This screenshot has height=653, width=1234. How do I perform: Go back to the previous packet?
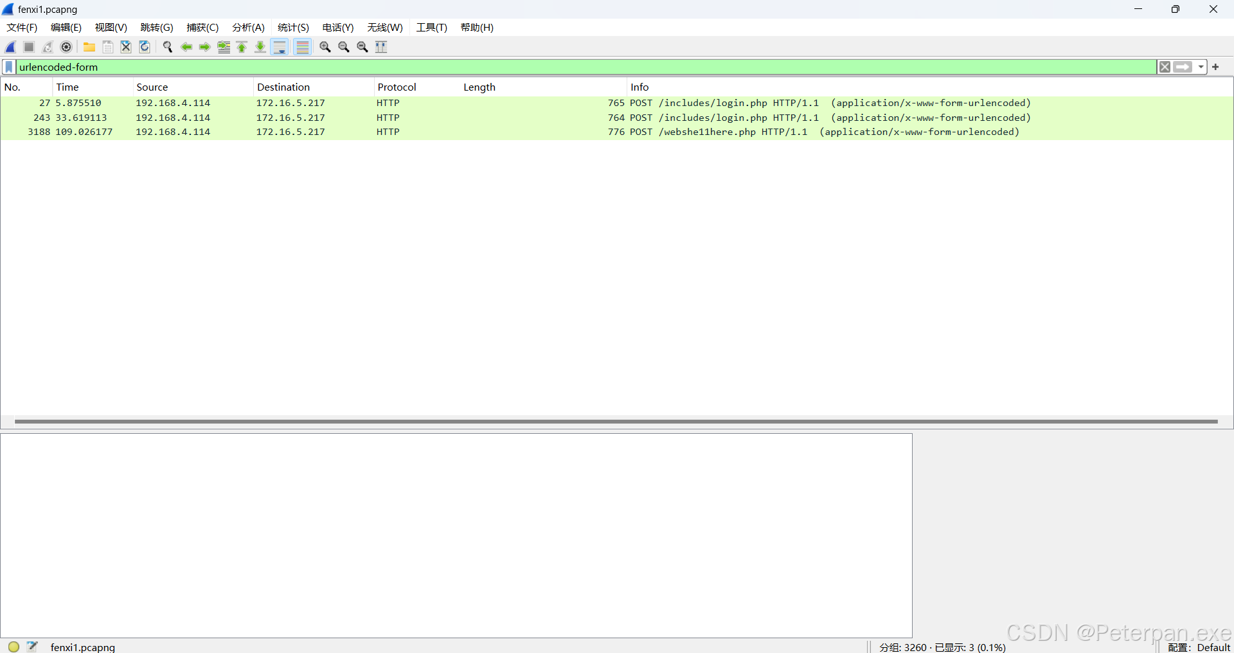186,47
